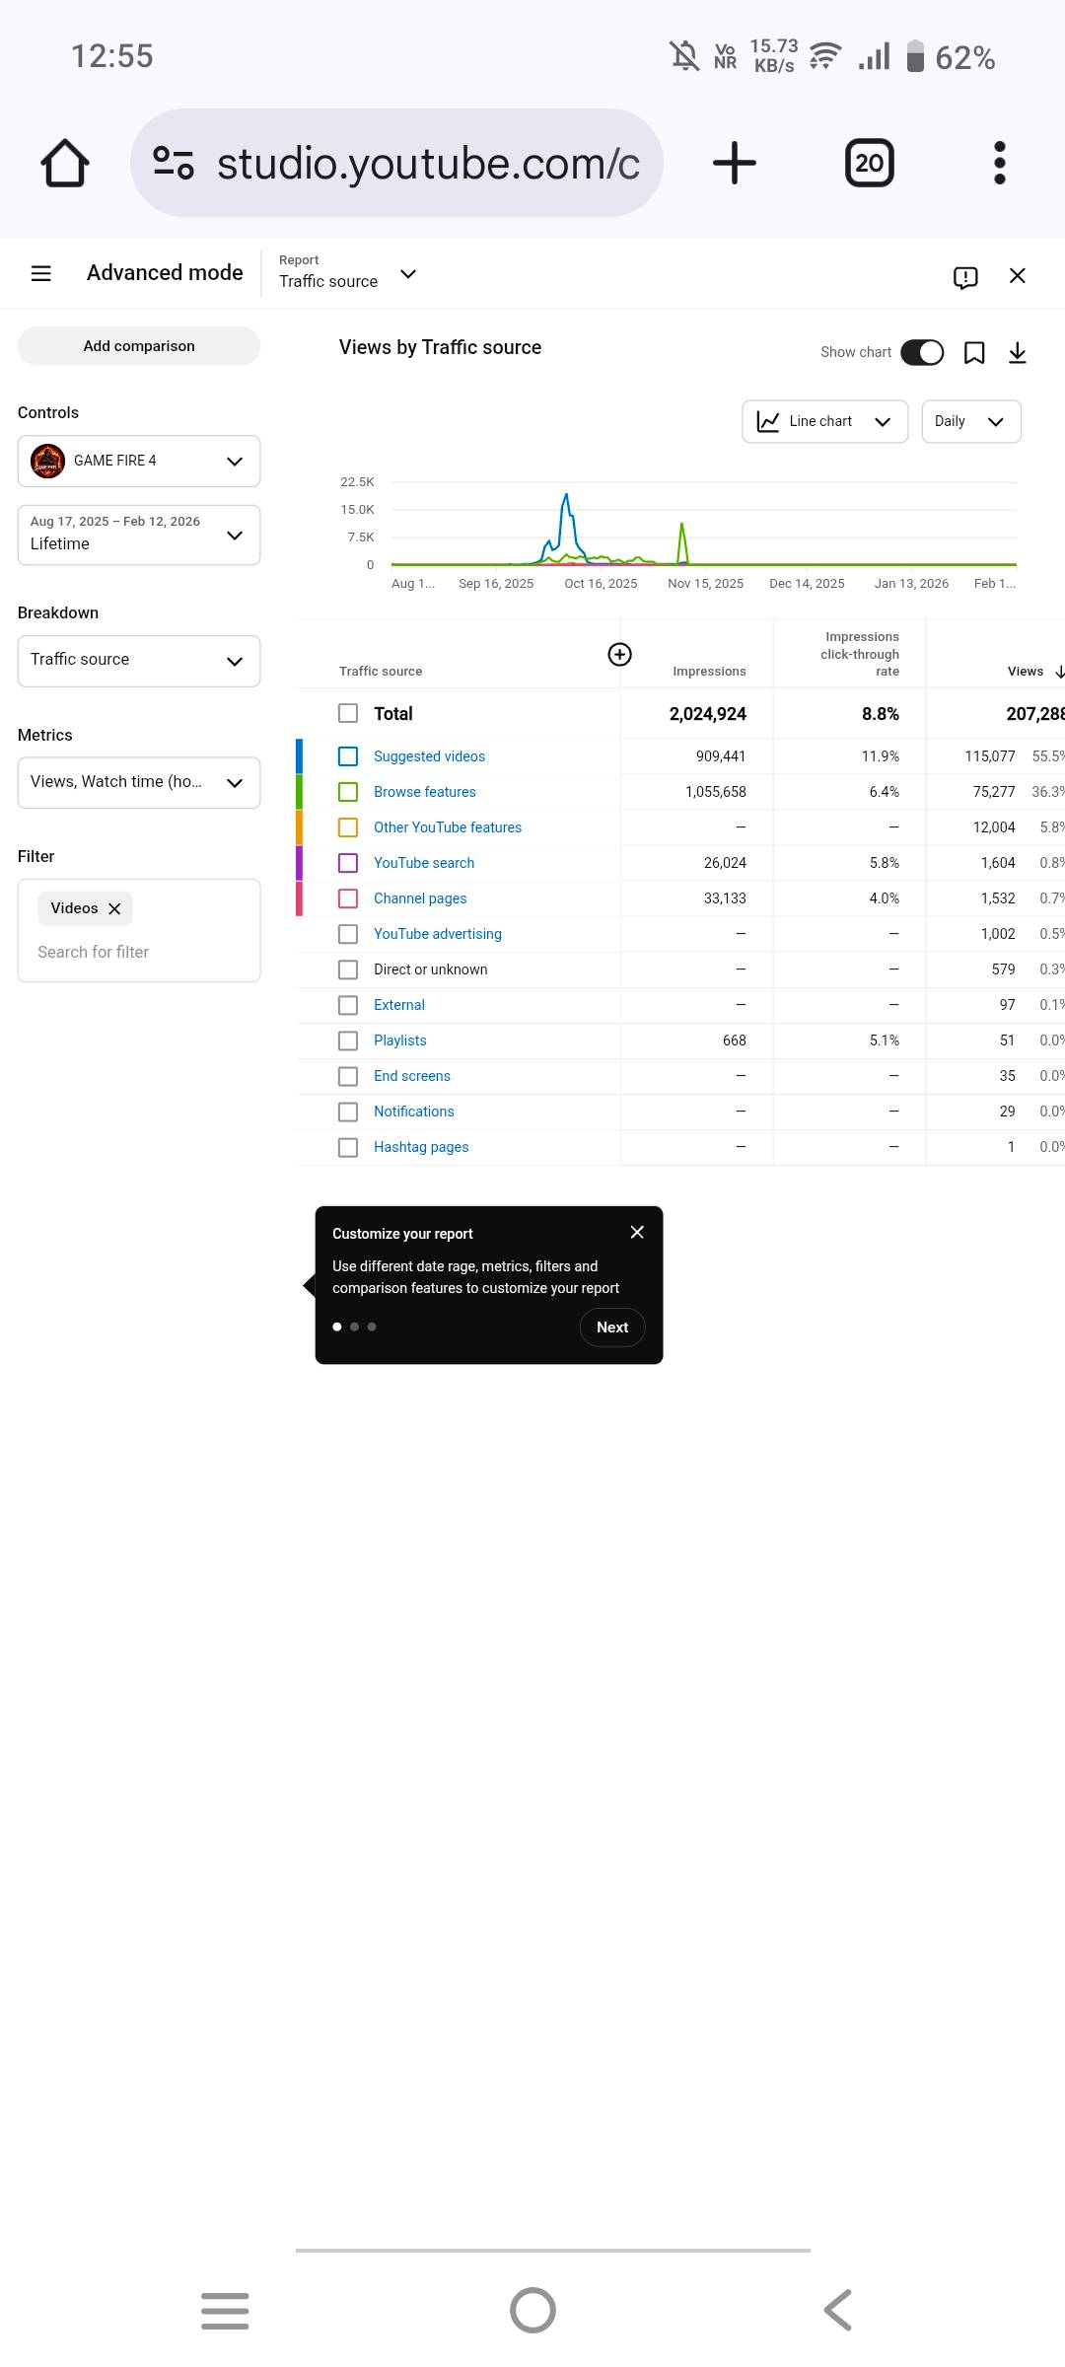Screen dimensions: 1065x2367
Task: Tap the studio.youtube.com address bar
Action: (396, 163)
